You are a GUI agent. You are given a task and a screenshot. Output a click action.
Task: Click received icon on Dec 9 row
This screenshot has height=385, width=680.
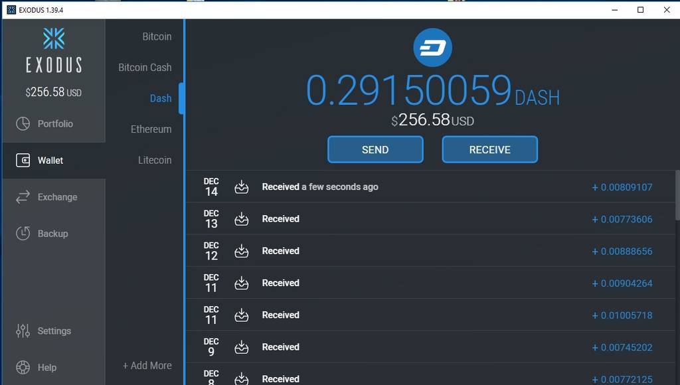click(x=242, y=347)
